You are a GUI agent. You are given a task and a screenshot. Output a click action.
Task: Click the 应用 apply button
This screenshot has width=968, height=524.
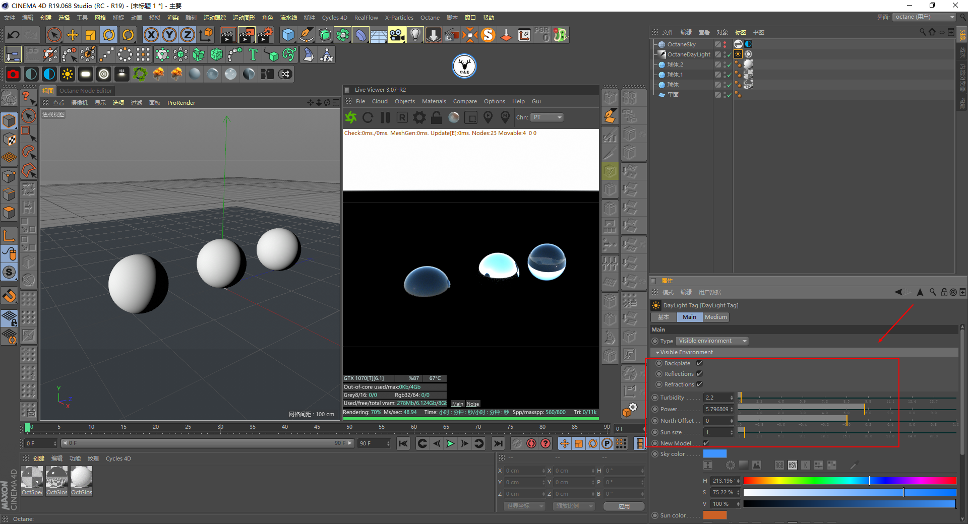point(624,506)
